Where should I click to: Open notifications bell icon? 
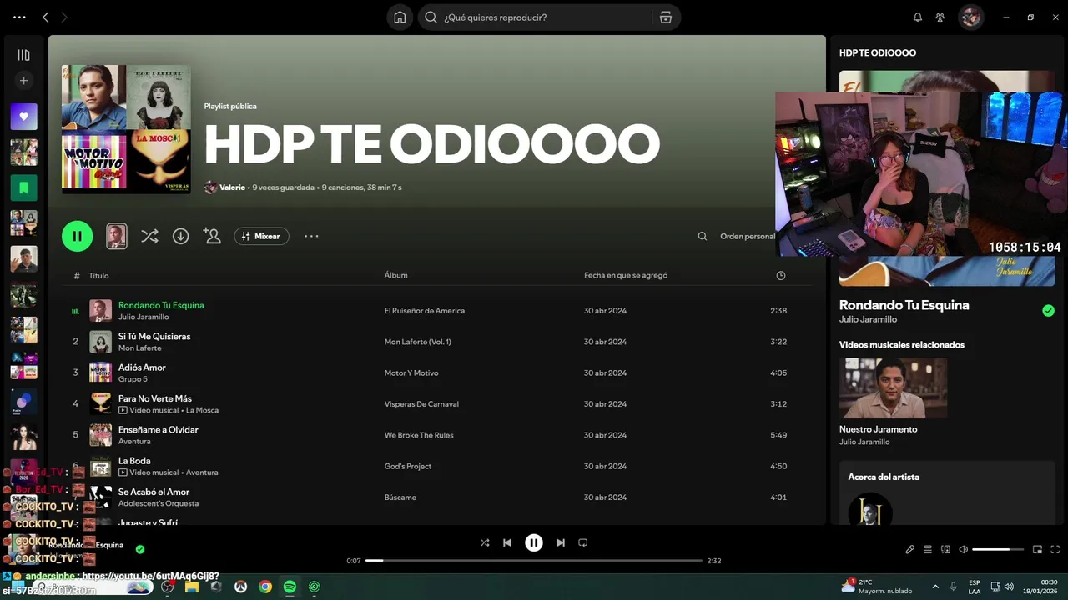click(918, 17)
